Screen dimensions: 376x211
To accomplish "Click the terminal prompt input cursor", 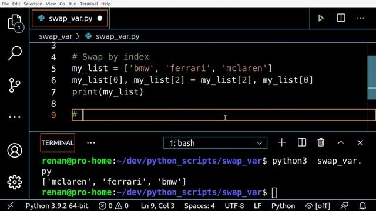I will point(274,193).
